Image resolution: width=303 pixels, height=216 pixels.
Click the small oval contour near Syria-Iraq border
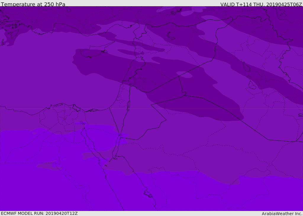184,75
